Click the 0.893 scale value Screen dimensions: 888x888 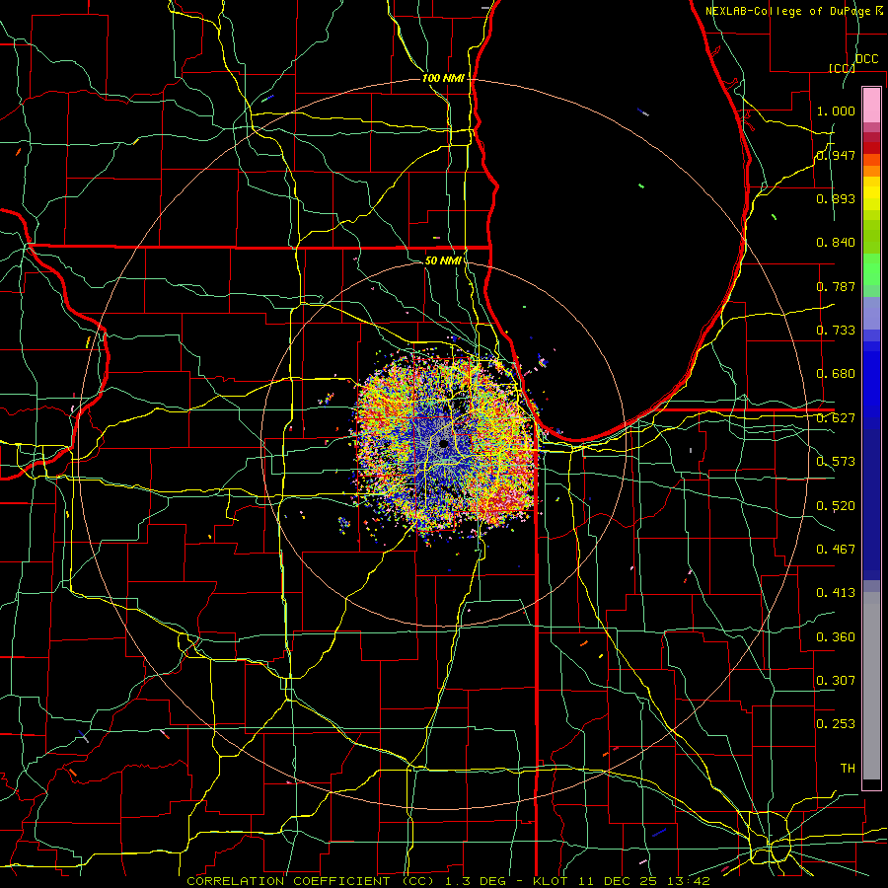pos(836,198)
